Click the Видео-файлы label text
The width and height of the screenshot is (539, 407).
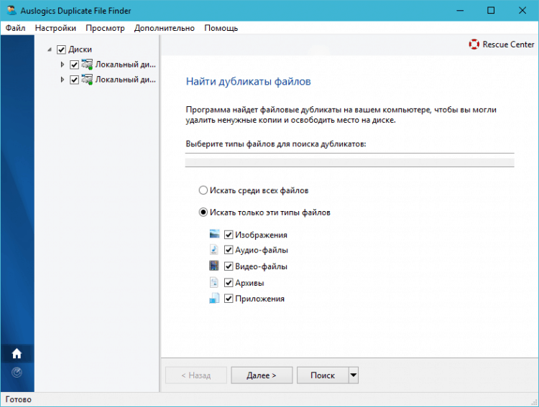[262, 266]
